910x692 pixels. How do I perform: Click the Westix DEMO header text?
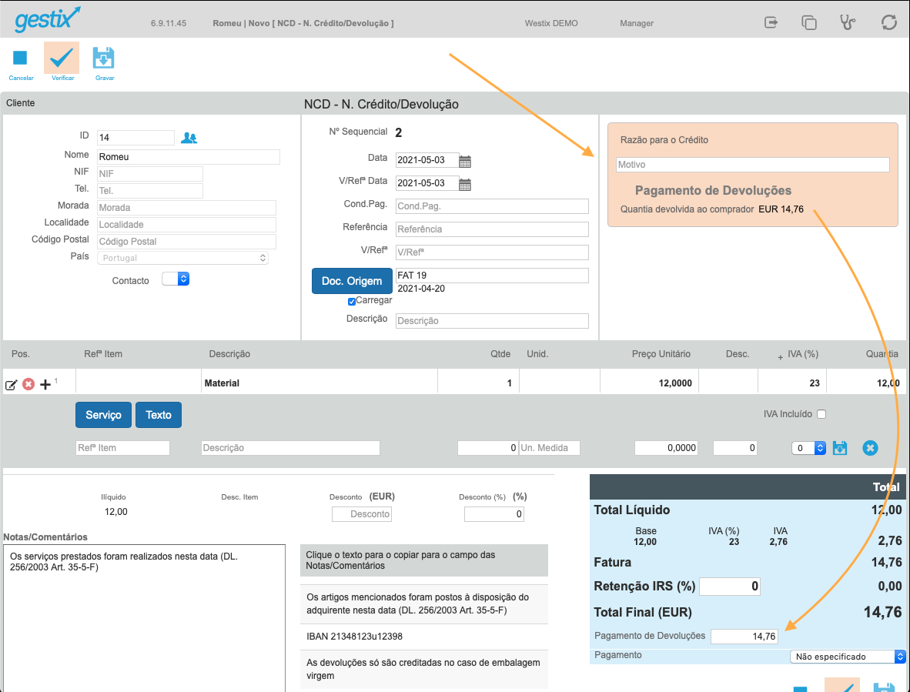click(551, 23)
